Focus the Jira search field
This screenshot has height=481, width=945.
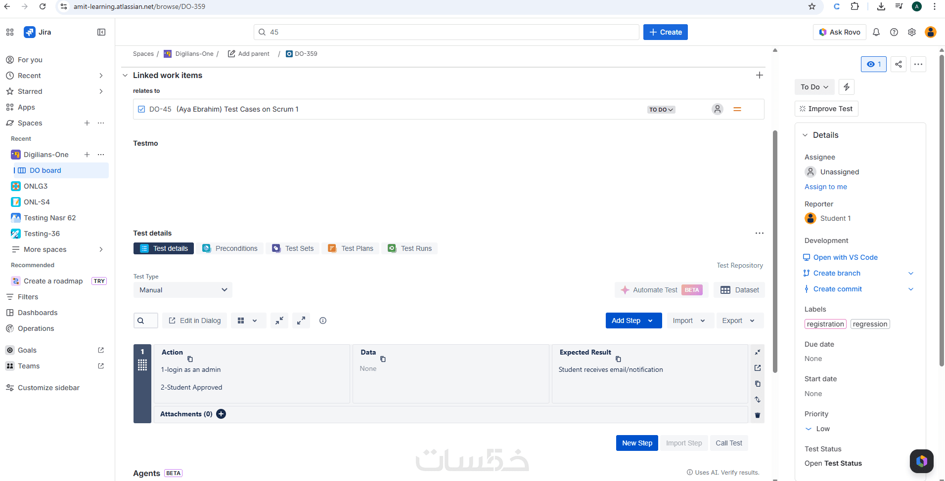[x=447, y=32]
